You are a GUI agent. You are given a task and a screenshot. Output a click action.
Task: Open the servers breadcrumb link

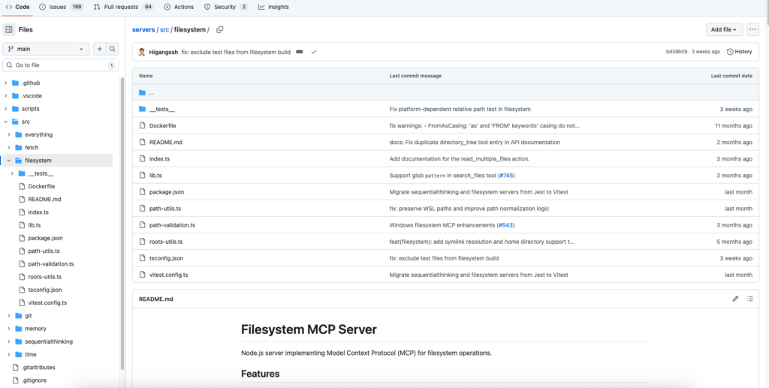tap(143, 29)
